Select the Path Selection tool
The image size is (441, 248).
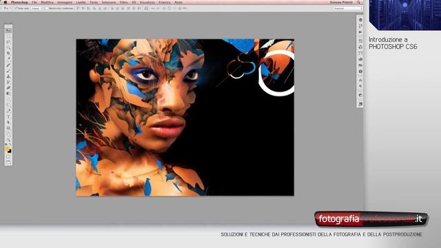coord(8,123)
